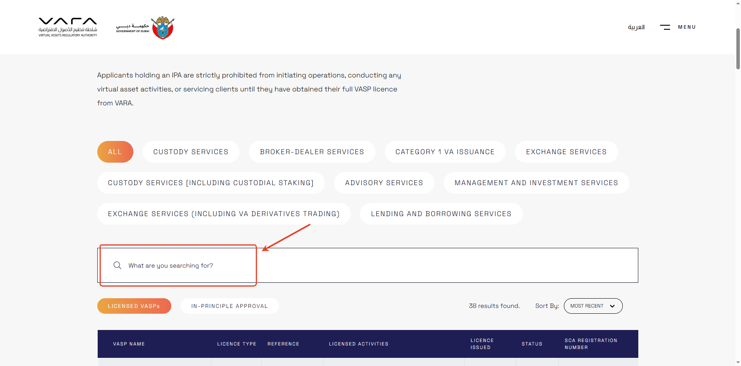Switch language to Arabic
Screen dimensions: 741x366
pyautogui.click(x=636, y=27)
